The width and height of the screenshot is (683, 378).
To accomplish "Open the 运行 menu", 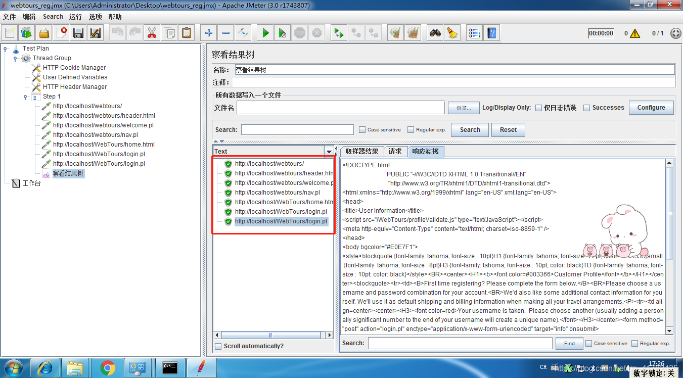I will [76, 17].
